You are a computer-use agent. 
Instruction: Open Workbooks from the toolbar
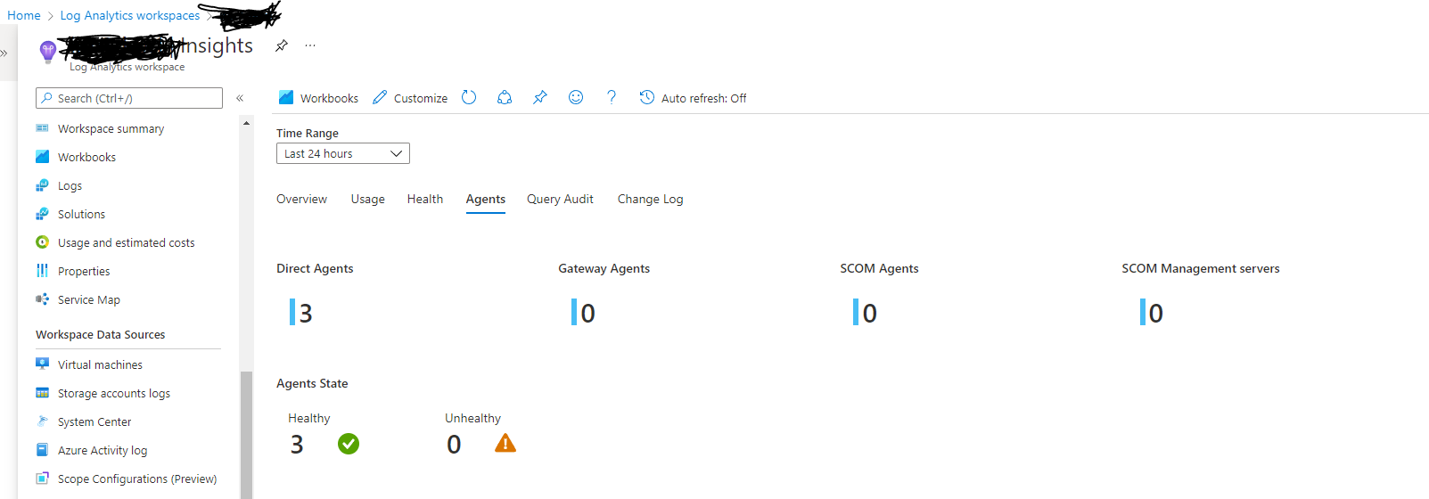(318, 98)
